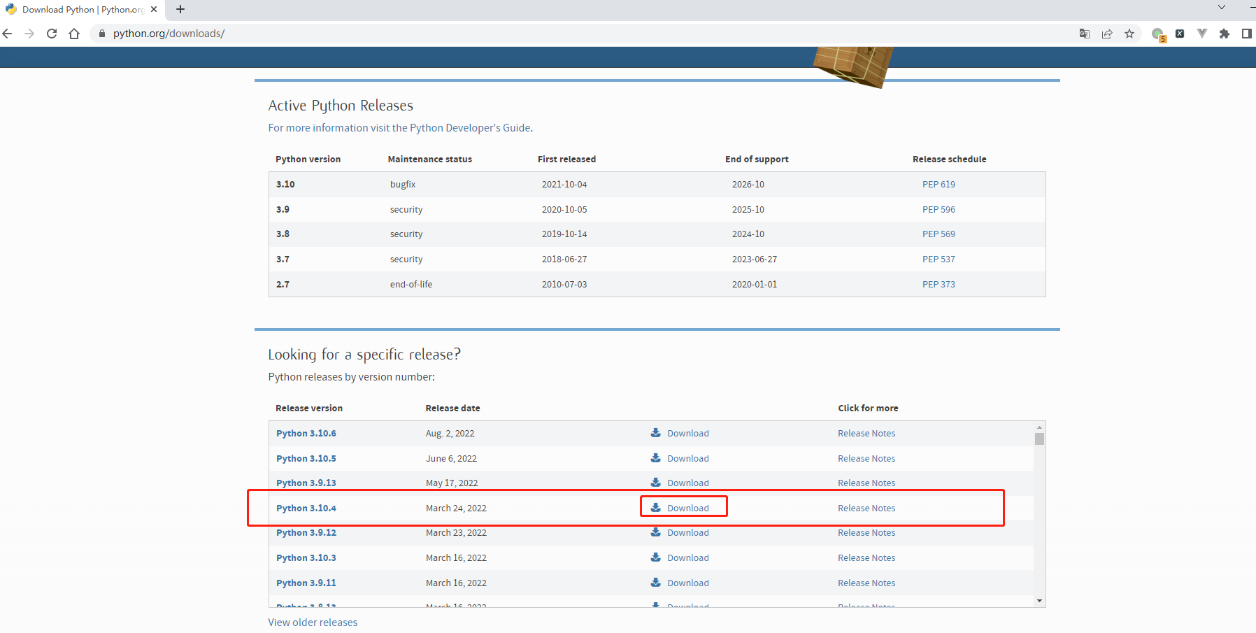Close the Download Python tab

154,9
